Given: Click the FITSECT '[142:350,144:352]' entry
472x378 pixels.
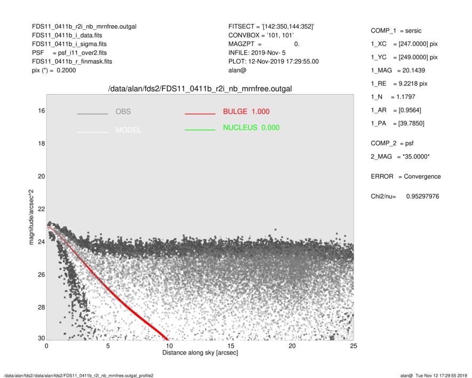Looking at the screenshot, I should pos(271,27).
